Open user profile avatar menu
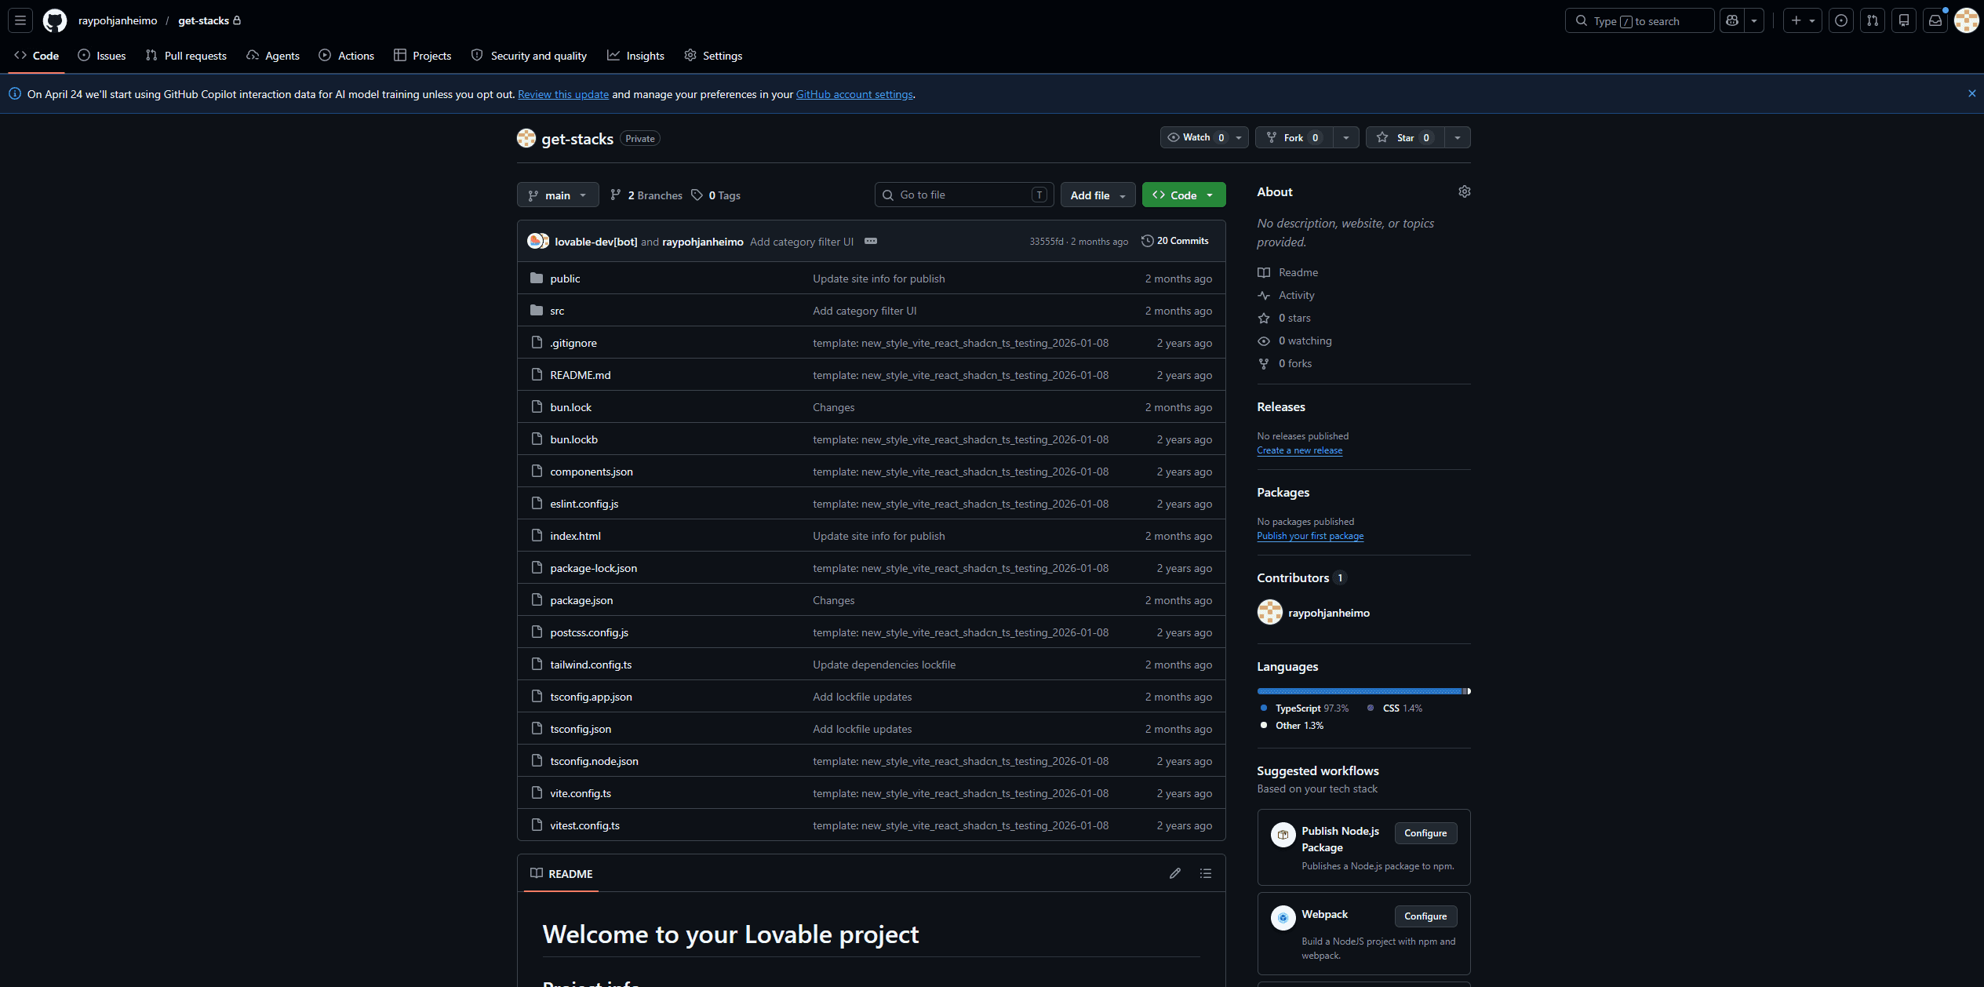 pyautogui.click(x=1966, y=20)
